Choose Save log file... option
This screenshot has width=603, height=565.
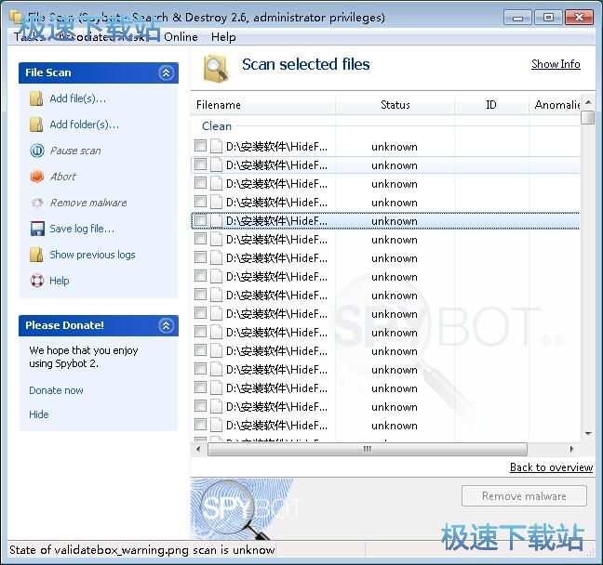point(82,229)
